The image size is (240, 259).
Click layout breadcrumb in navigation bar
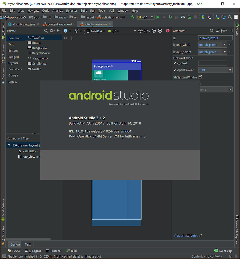tap(88, 17)
